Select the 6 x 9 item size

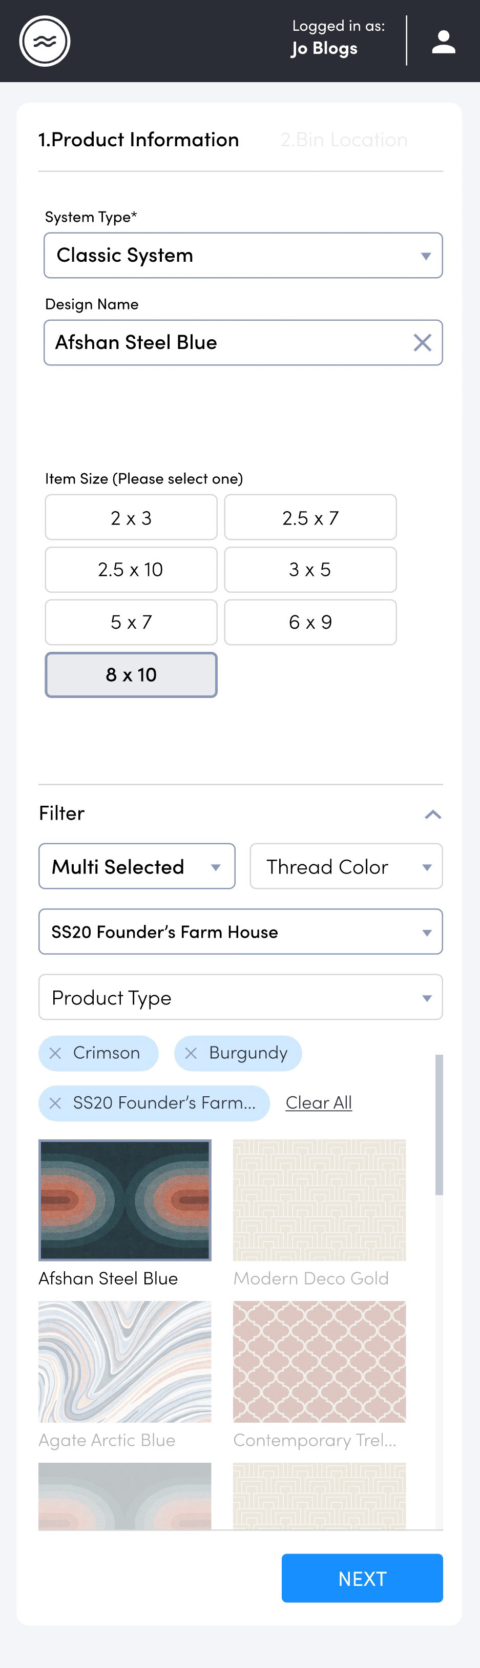pyautogui.click(x=310, y=622)
